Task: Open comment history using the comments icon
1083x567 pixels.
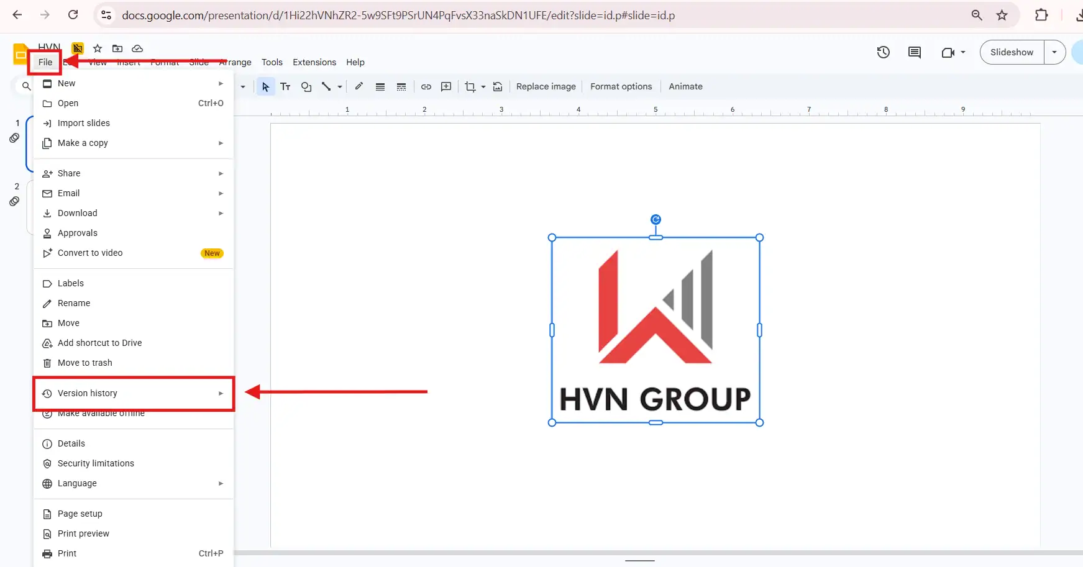Action: [914, 53]
